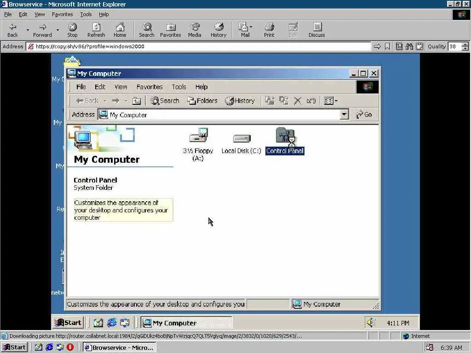Screen dimensions: 471x353
Task: Click the Up folder icon in My Computer
Action: click(x=137, y=101)
